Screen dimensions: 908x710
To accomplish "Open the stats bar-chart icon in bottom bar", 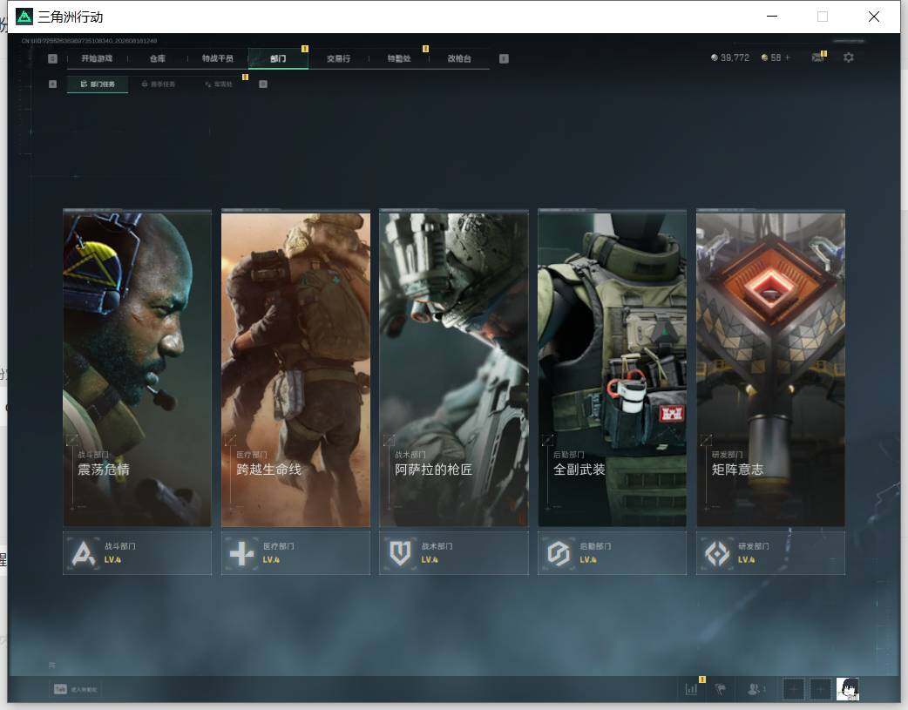I will point(691,689).
